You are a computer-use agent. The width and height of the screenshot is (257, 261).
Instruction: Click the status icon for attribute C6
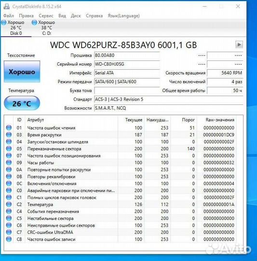[9, 225]
